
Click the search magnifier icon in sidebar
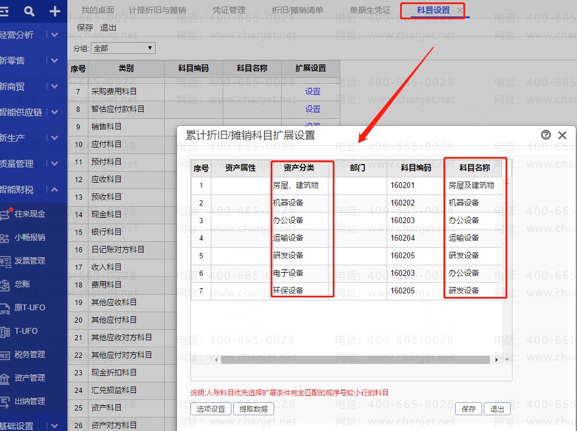pos(29,11)
